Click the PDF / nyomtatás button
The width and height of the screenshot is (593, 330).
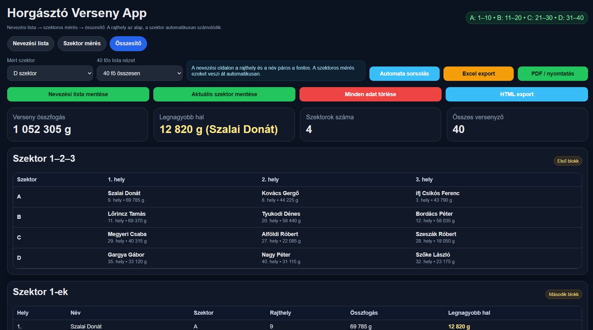[x=552, y=74]
